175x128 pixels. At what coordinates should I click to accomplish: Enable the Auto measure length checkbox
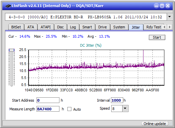[69, 109]
